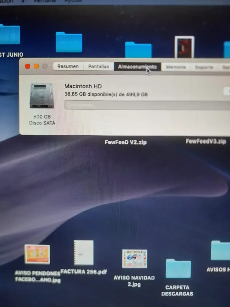Select the FewFeedV3.zip file
The height and width of the screenshot is (307, 230).
click(x=206, y=141)
